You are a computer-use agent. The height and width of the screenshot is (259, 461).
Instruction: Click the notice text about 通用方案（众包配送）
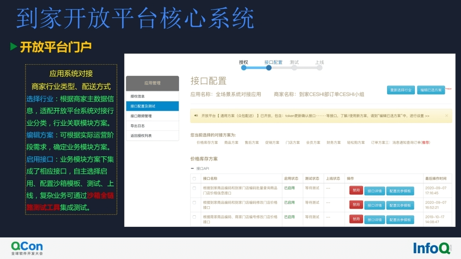point(315,116)
